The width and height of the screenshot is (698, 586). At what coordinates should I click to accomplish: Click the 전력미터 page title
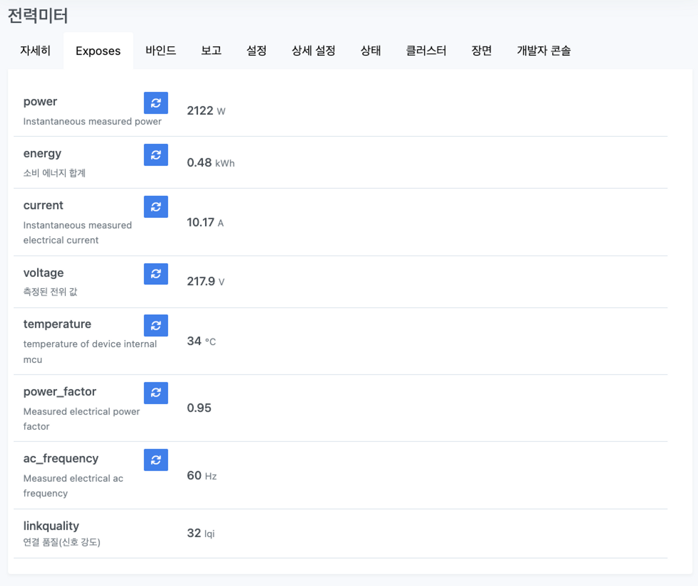pyautogui.click(x=38, y=16)
